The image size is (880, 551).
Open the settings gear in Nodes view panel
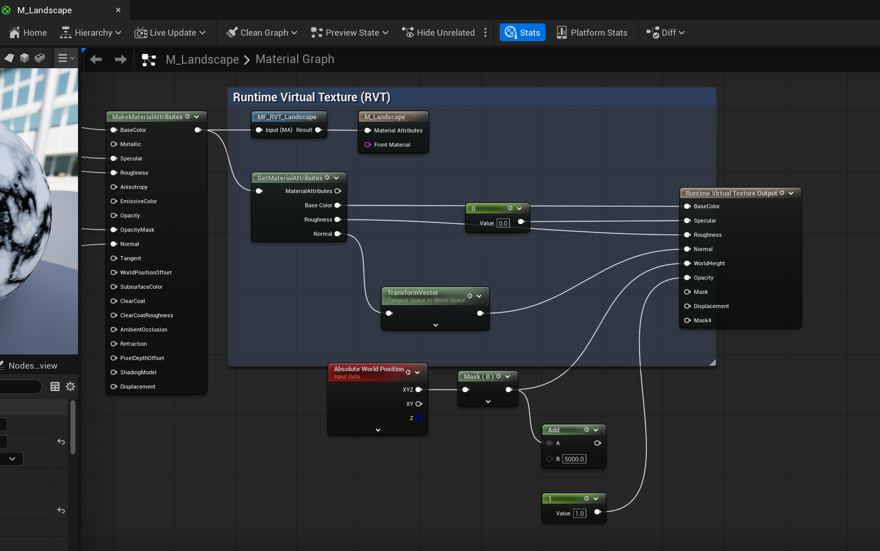click(x=70, y=387)
